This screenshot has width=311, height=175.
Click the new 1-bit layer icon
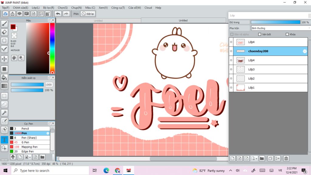pos(247,158)
